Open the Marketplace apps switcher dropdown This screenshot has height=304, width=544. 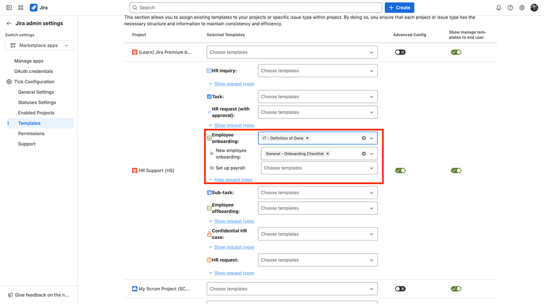(x=39, y=45)
